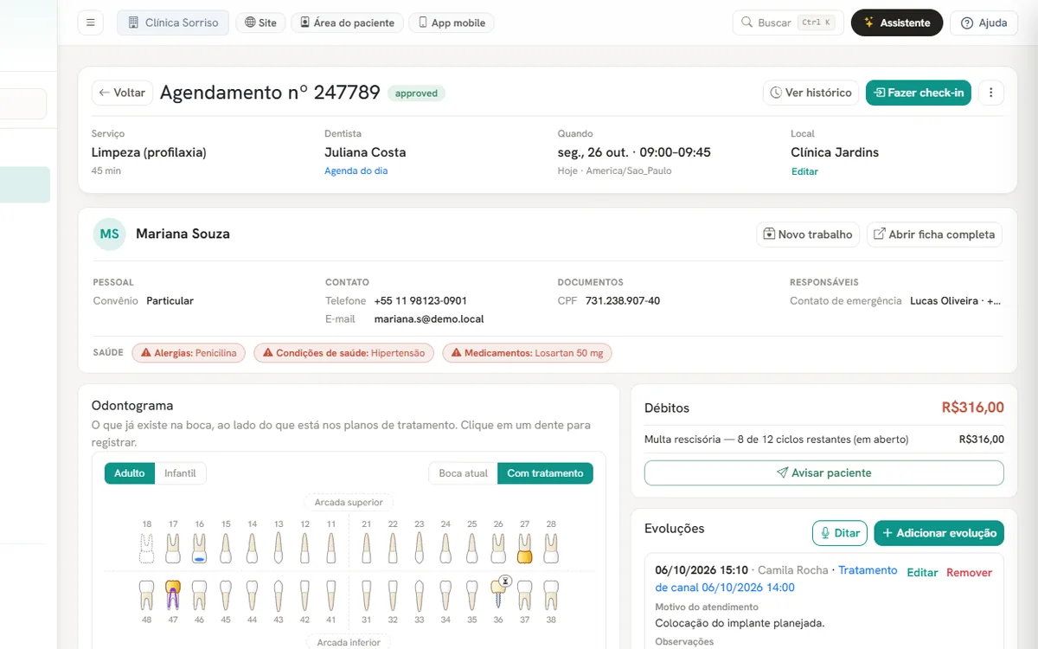Viewport: 1038px width, 649px height.
Task: Click the MS patient avatar
Action: pos(110,234)
